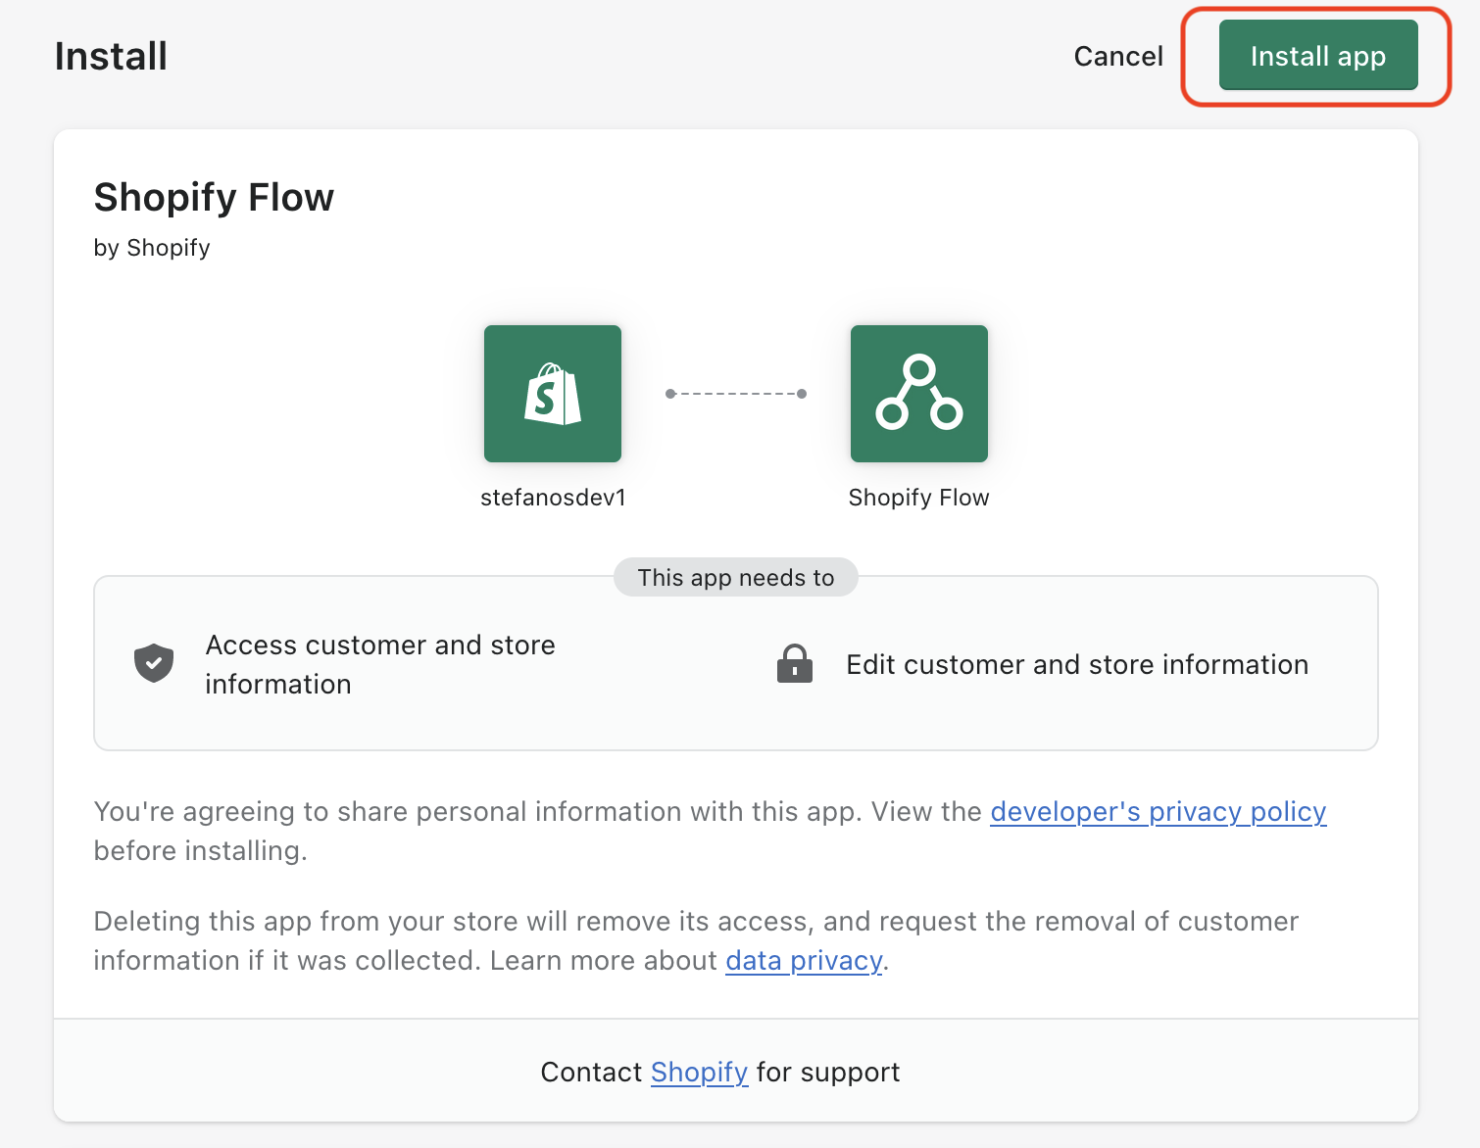
Task: Click the Shopify bag store icon
Action: [552, 394]
